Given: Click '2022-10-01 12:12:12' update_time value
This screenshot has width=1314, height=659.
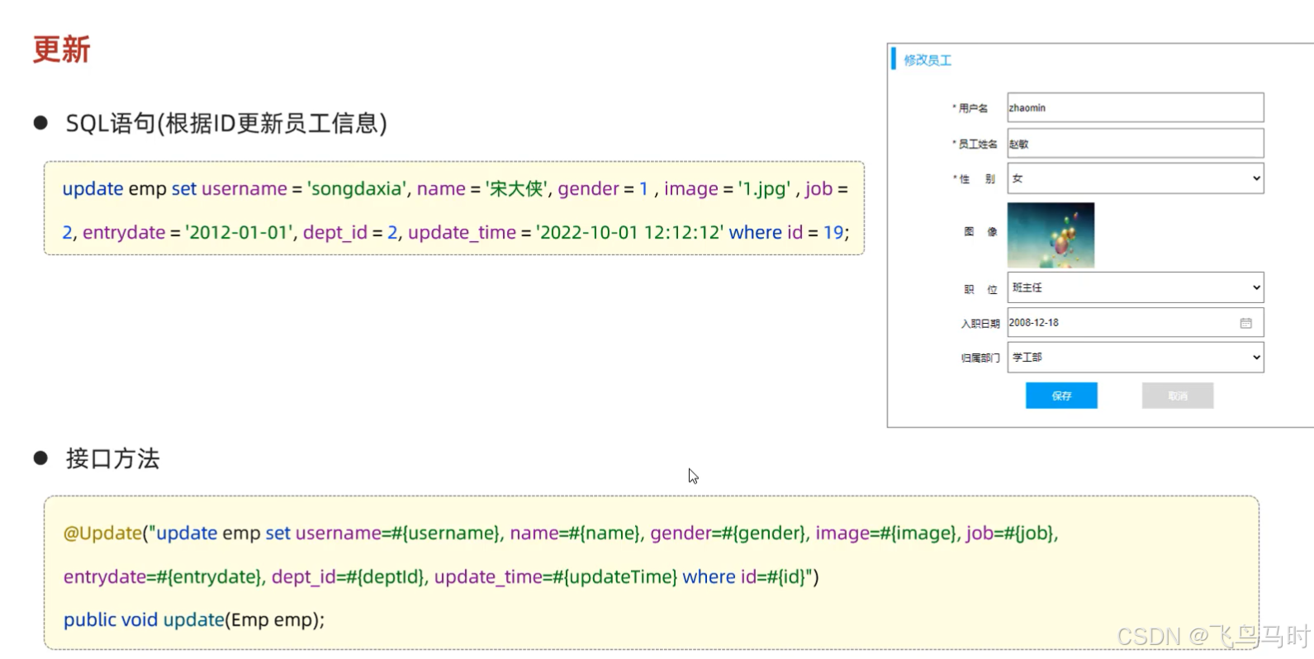Looking at the screenshot, I should click(630, 232).
